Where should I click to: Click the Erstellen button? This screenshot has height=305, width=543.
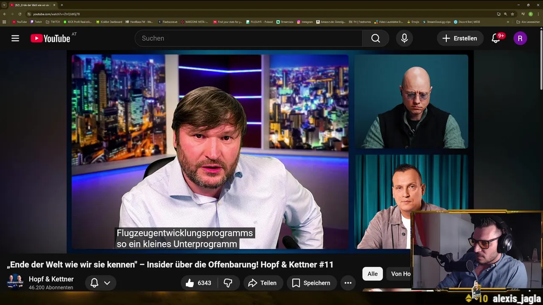[460, 38]
